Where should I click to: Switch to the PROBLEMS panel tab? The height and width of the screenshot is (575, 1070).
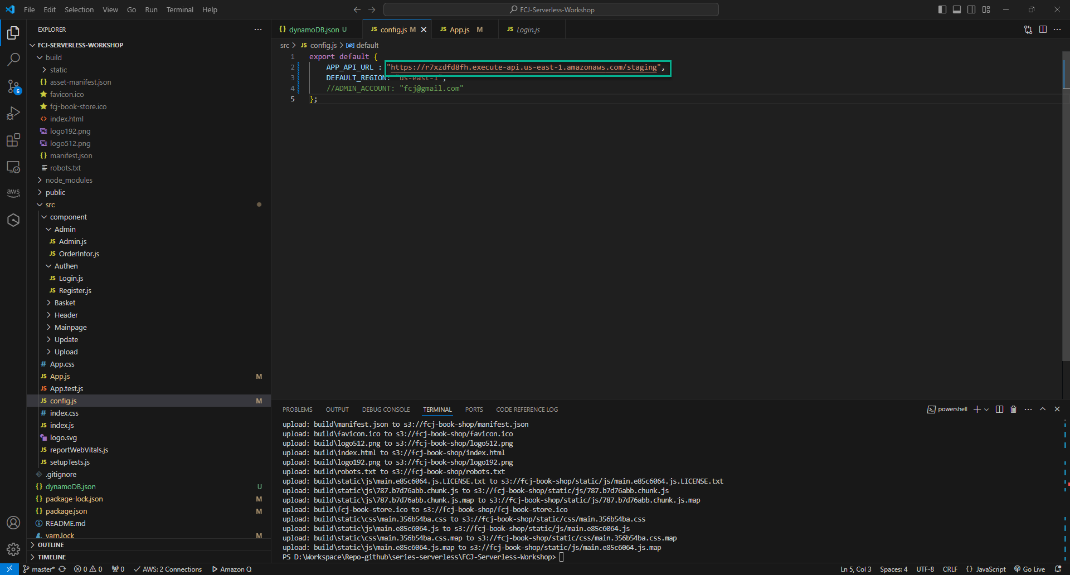[298, 410]
